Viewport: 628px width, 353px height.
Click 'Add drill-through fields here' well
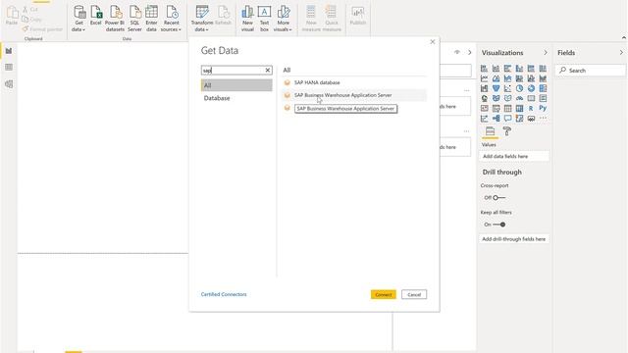[514, 239]
